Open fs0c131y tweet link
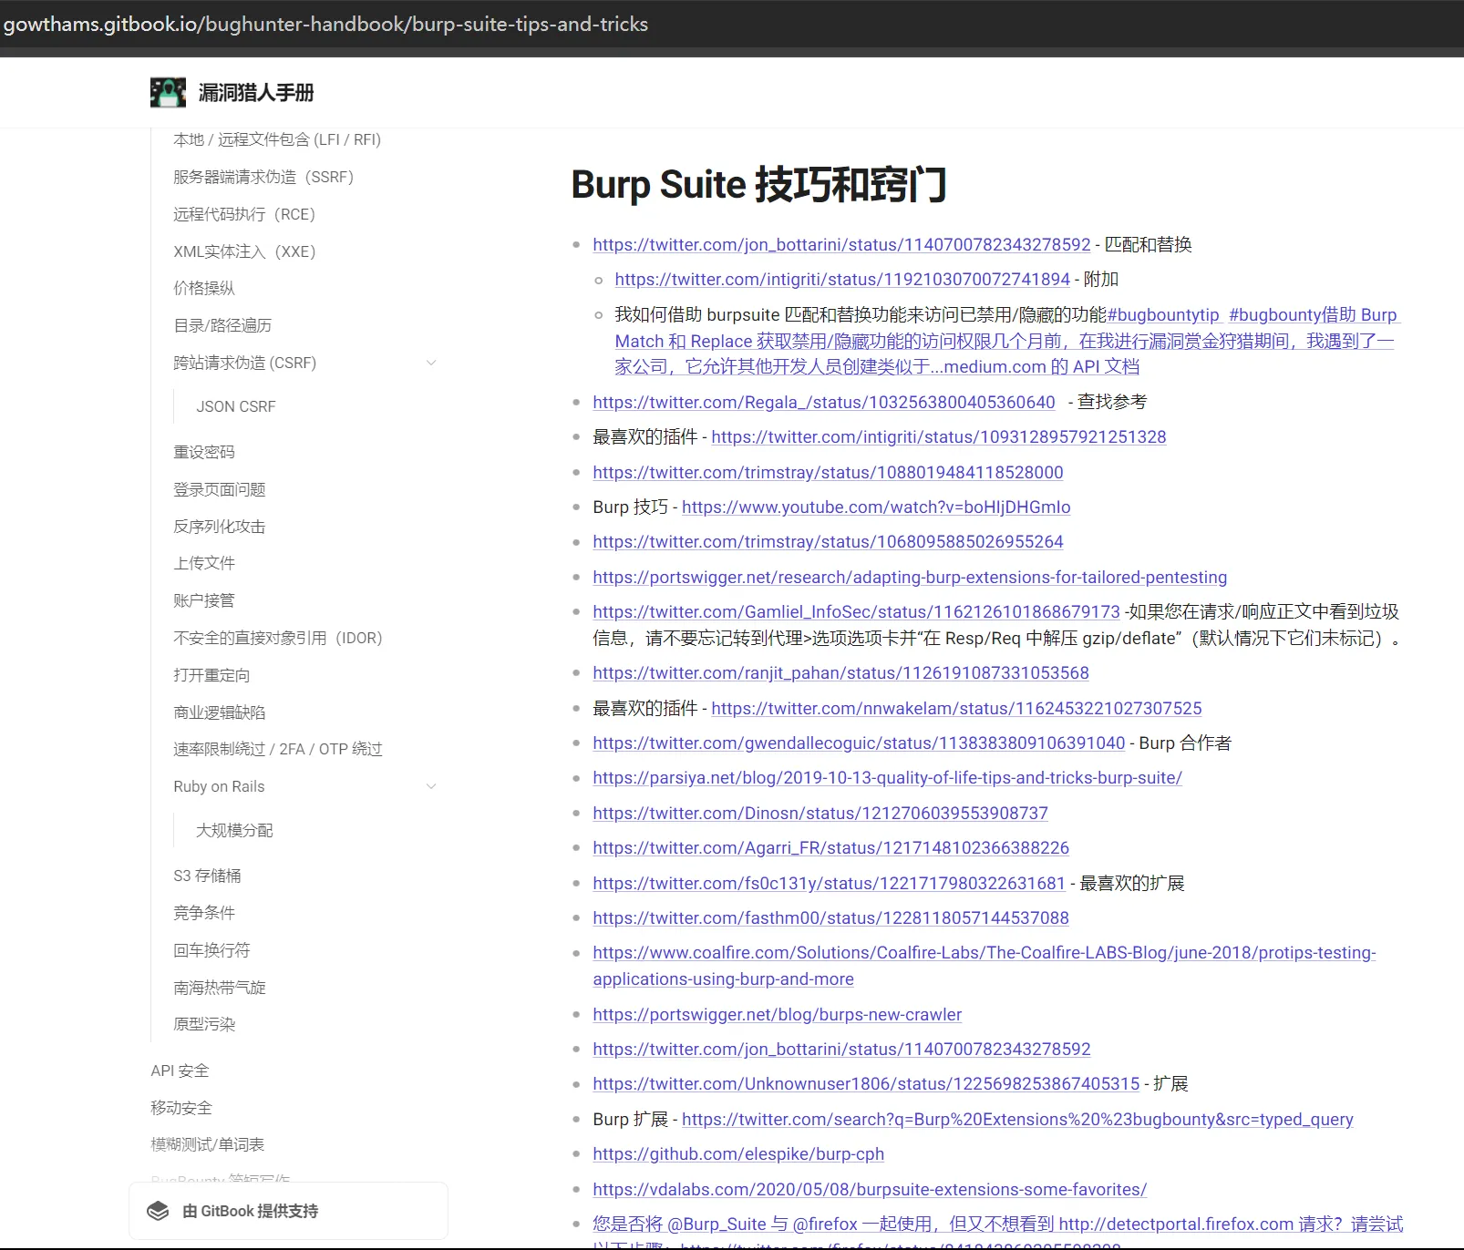This screenshot has height=1250, width=1464. click(829, 883)
